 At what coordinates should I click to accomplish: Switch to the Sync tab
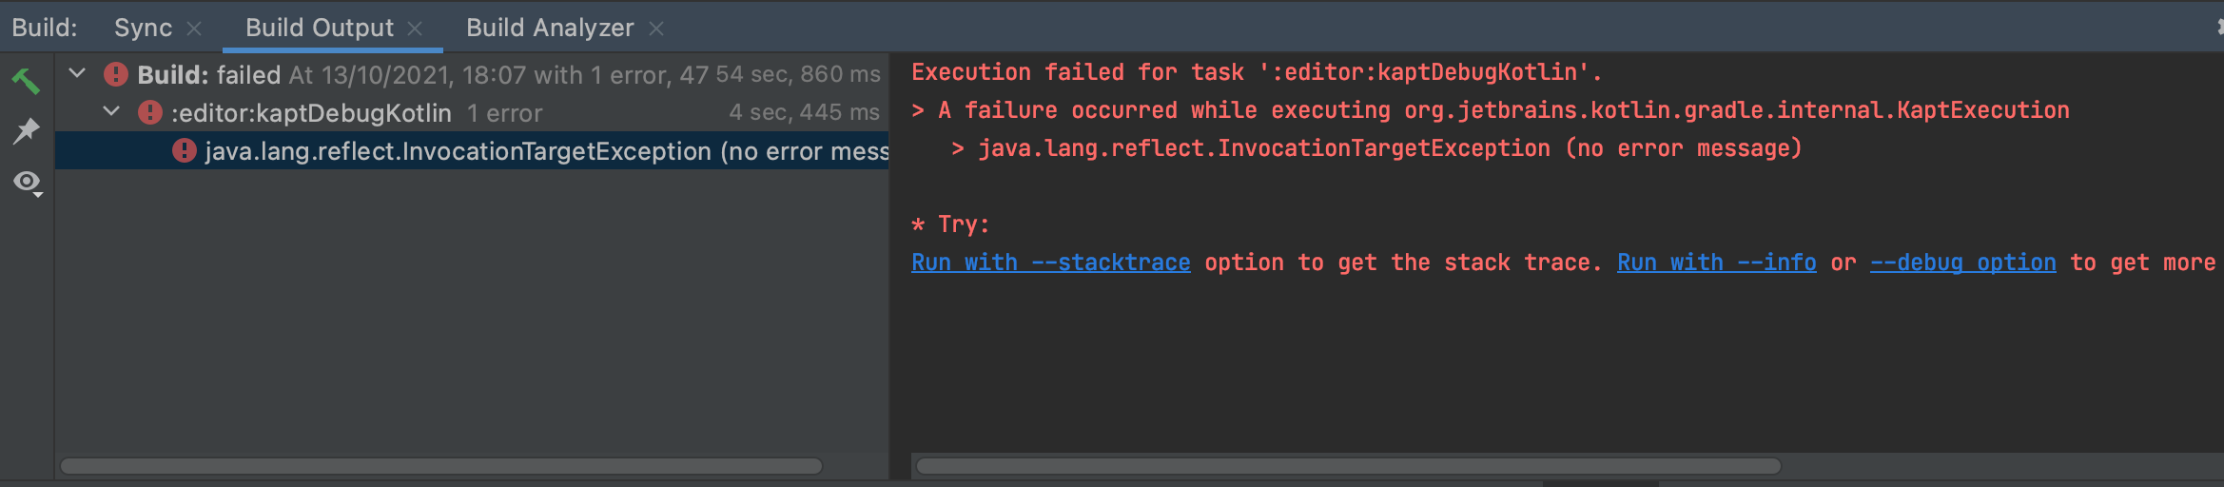click(143, 28)
